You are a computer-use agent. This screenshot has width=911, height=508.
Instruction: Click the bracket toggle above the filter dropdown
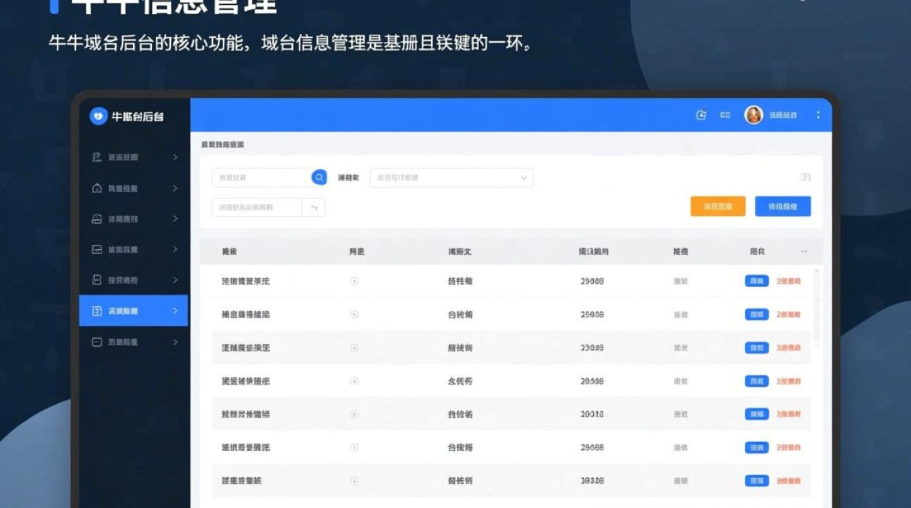[x=805, y=177]
